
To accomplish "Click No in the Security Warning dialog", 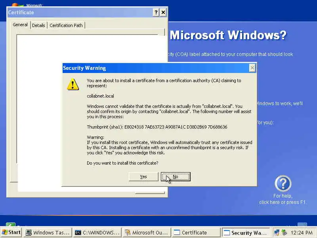I will pyautogui.click(x=176, y=177).
